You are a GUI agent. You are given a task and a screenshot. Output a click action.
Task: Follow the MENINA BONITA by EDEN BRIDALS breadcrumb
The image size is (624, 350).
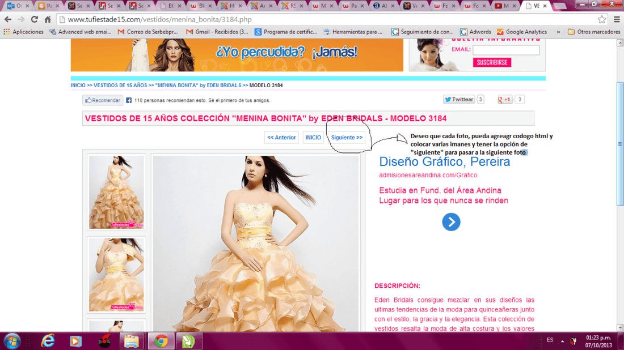(x=198, y=86)
